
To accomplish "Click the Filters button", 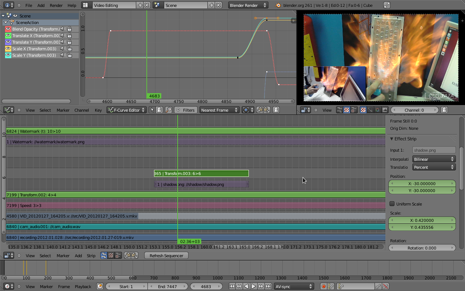I will [186, 110].
